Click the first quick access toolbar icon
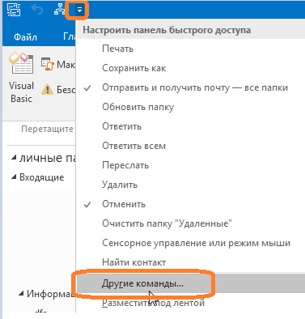This screenshot has width=305, height=319. (x=14, y=10)
